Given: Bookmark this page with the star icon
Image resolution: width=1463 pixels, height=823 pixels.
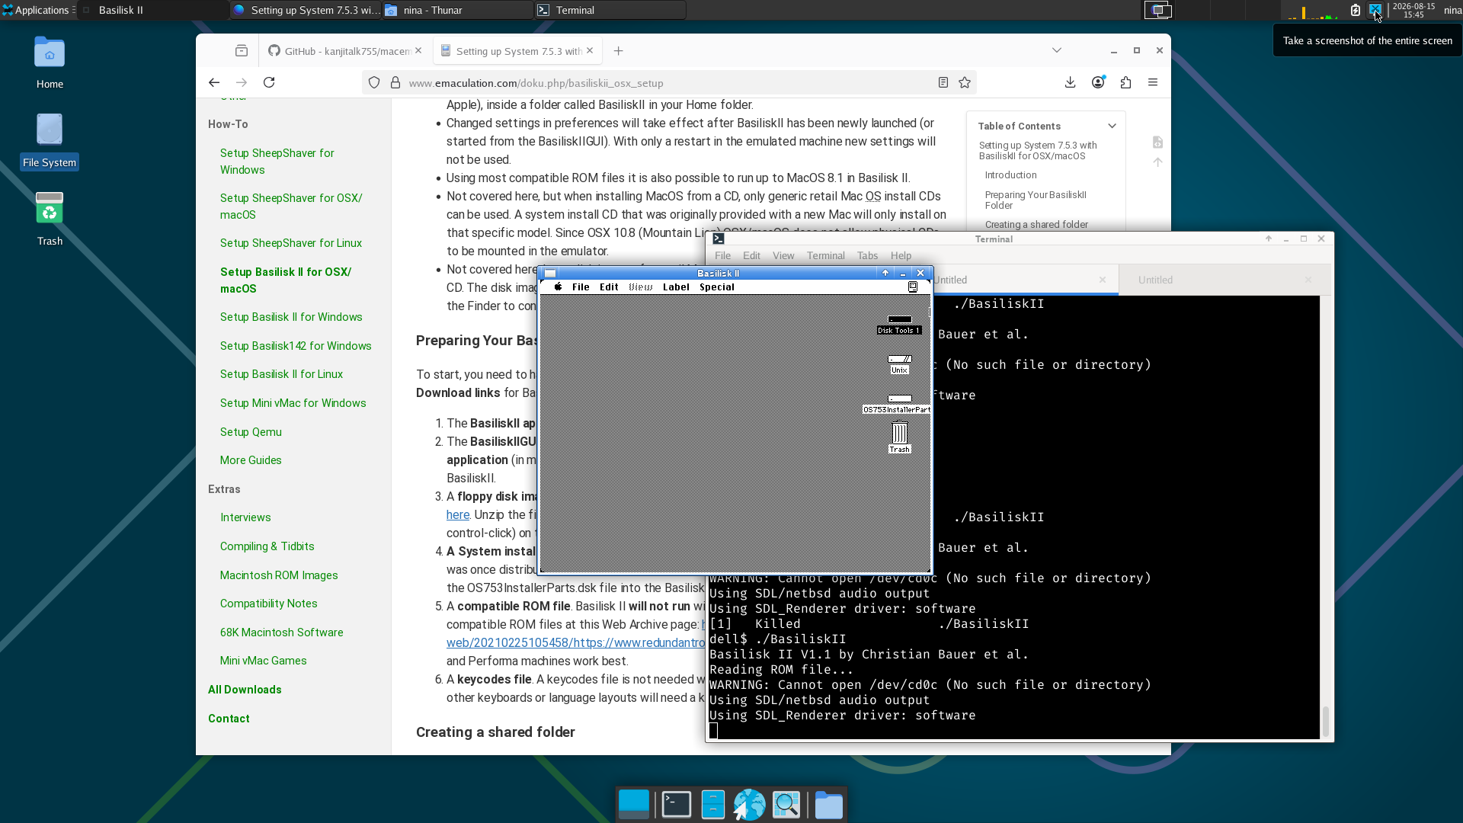Looking at the screenshot, I should 965,83.
